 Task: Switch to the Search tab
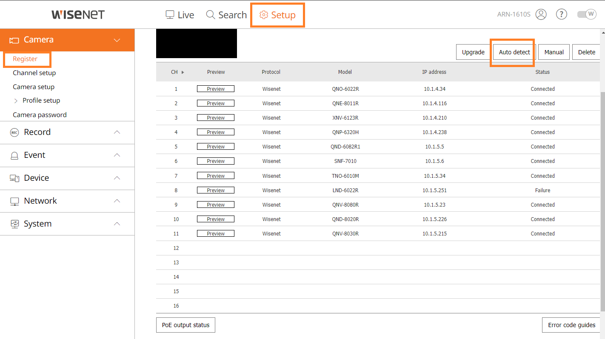[226, 15]
